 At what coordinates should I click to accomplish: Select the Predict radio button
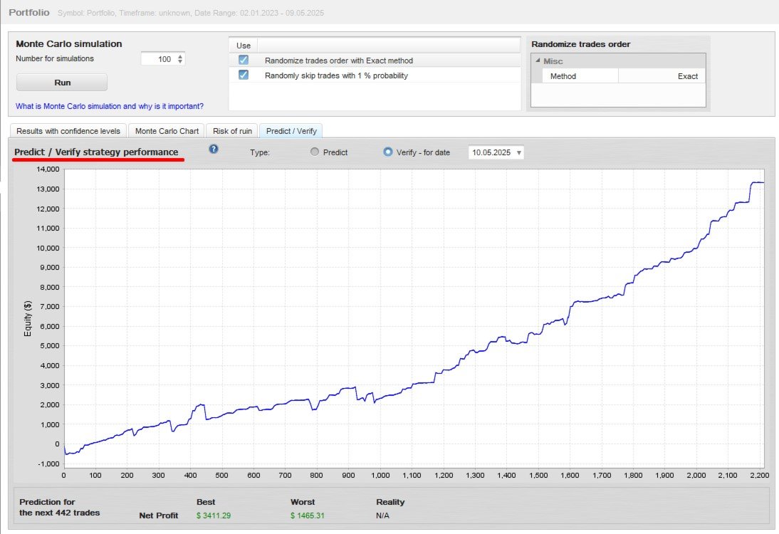pyautogui.click(x=315, y=152)
